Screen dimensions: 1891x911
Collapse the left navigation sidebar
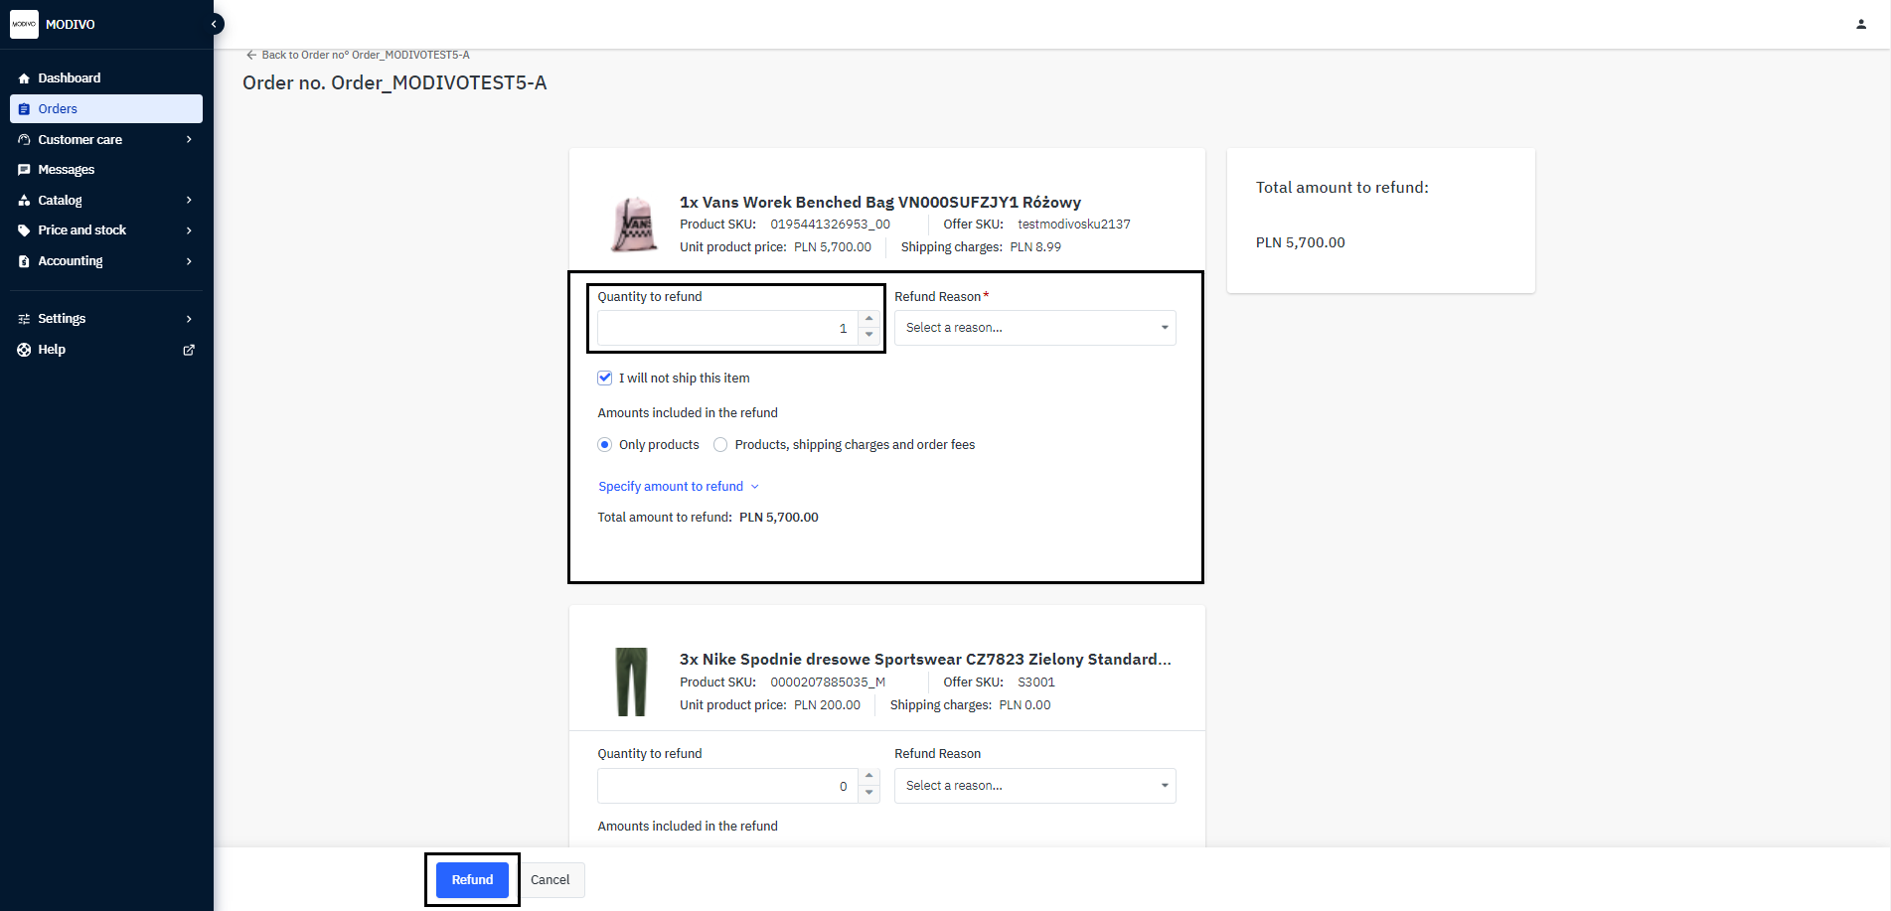coord(214,23)
